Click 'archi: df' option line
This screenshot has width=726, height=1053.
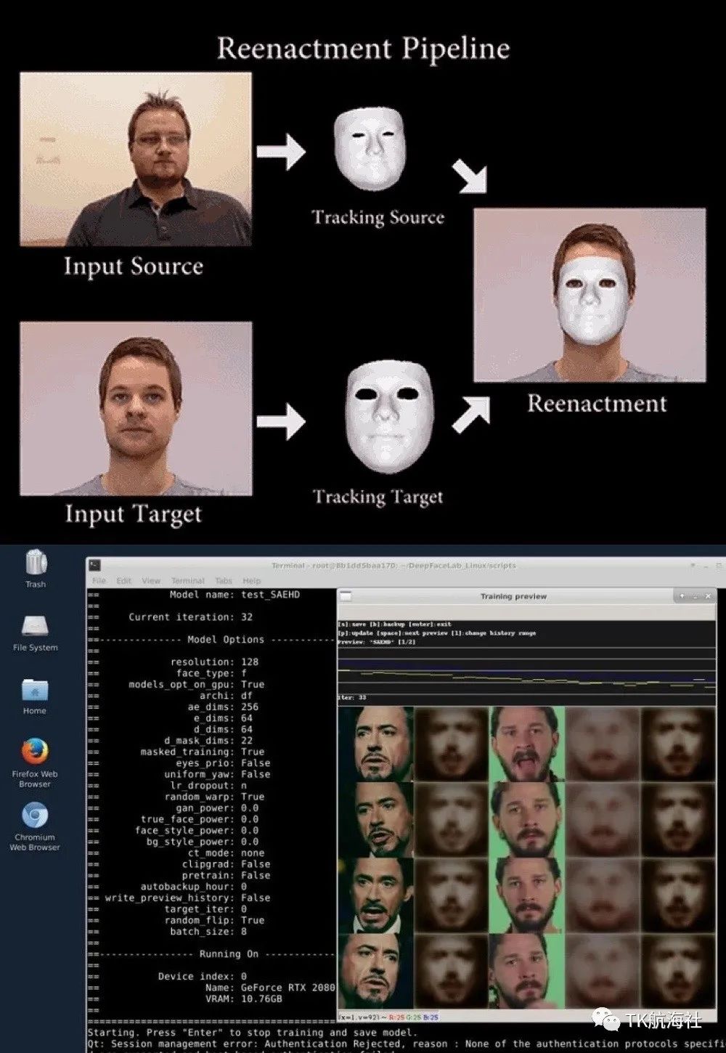point(226,696)
